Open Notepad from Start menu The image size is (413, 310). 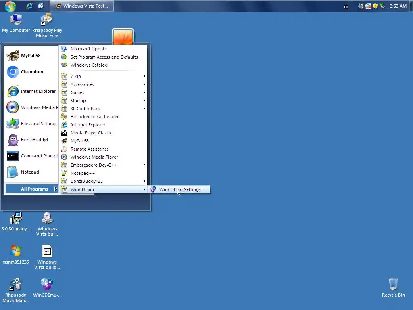(31, 172)
